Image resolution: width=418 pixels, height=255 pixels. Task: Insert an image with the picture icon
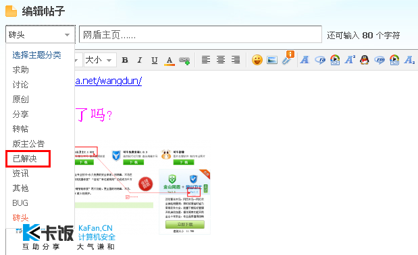tap(272, 60)
